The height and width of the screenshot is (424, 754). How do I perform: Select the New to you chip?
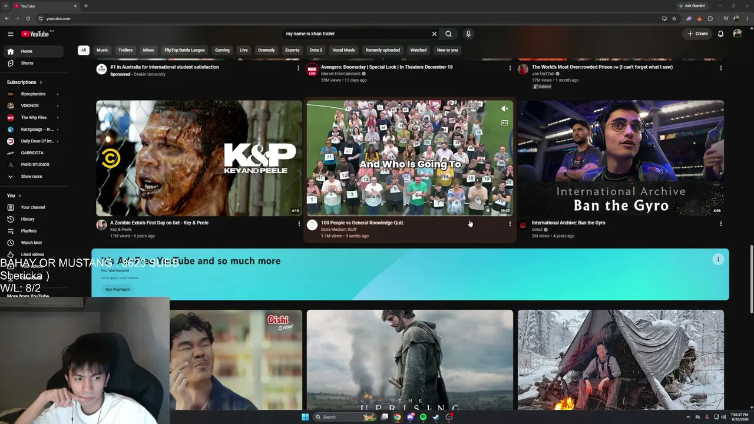click(x=447, y=50)
